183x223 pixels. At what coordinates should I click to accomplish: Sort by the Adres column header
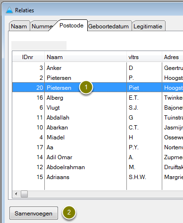pyautogui.click(x=173, y=57)
